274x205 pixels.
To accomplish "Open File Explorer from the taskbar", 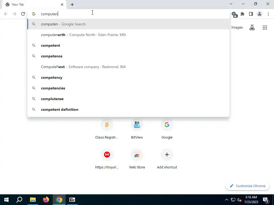I will pos(33,200).
